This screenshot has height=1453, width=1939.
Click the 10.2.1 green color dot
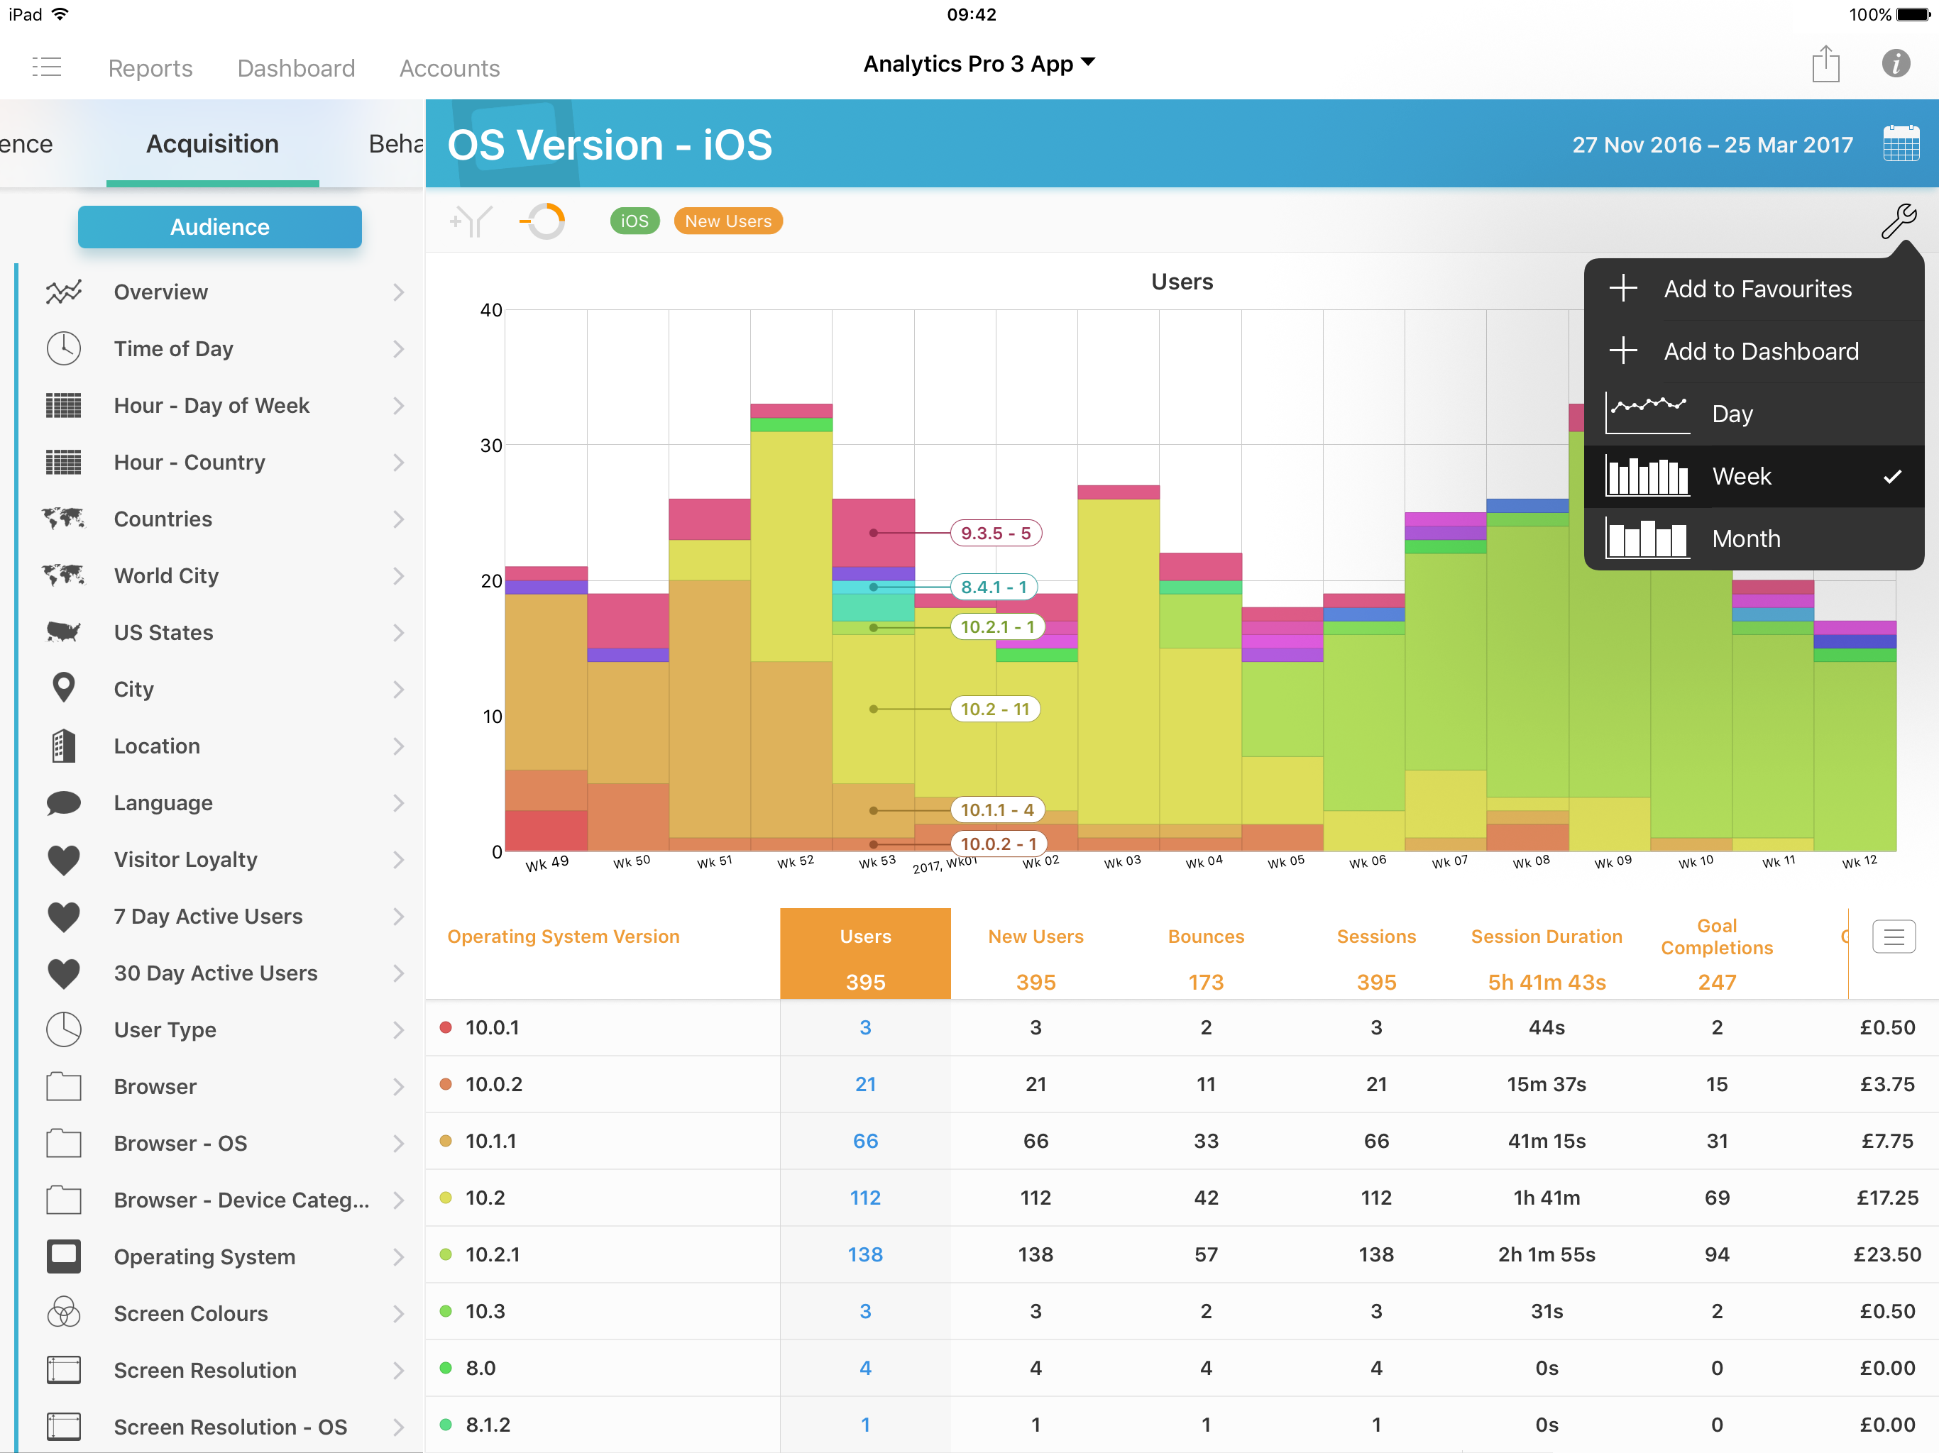pyautogui.click(x=445, y=1255)
